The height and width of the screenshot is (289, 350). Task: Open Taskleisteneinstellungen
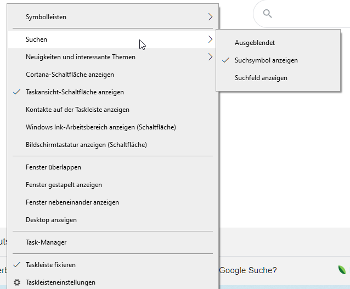click(x=112, y=282)
